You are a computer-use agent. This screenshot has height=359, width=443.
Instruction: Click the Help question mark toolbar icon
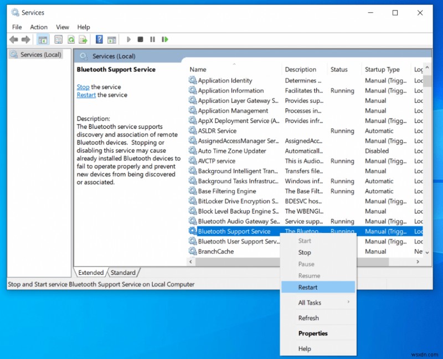pos(99,39)
